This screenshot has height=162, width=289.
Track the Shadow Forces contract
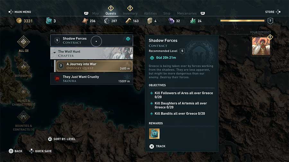[x=157, y=146]
